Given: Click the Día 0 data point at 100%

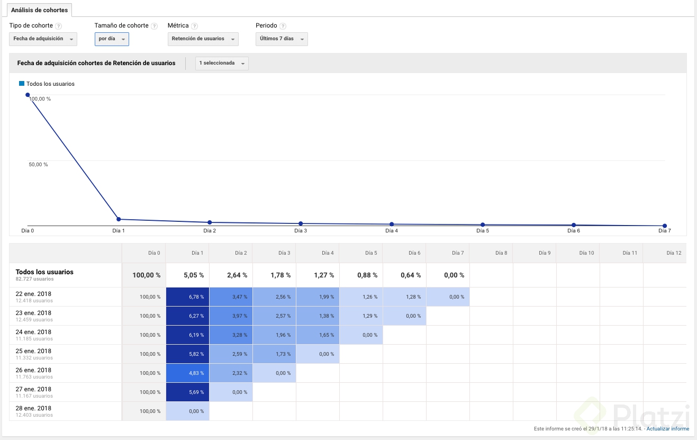Looking at the screenshot, I should [28, 95].
